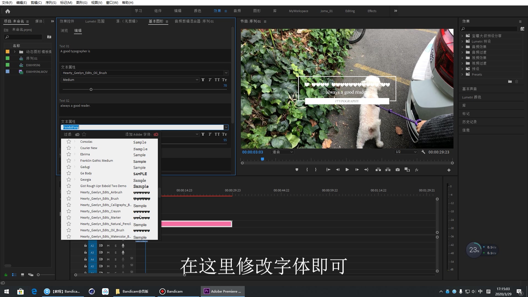Viewport: 528px width, 297px height.
Task: Toggle the microphone on audio track A2
Action: [123, 246]
